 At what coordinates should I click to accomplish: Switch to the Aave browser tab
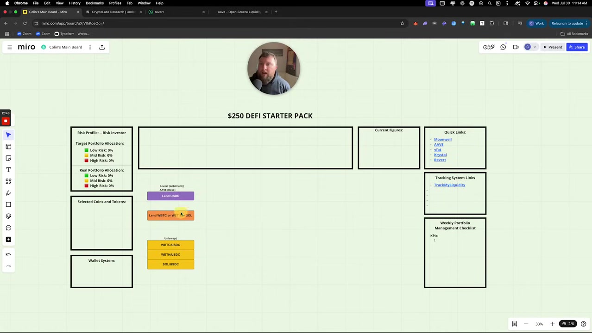[239, 12]
